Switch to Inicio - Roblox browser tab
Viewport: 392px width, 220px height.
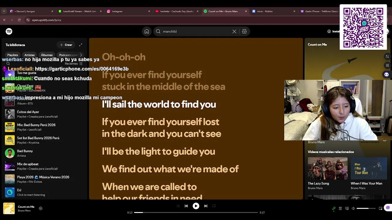click(x=274, y=11)
